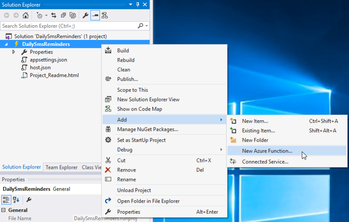Open Solution Explorer window position dropdown
Image resolution: width=349 pixels, height=222 pixels.
pyautogui.click(x=131, y=4)
